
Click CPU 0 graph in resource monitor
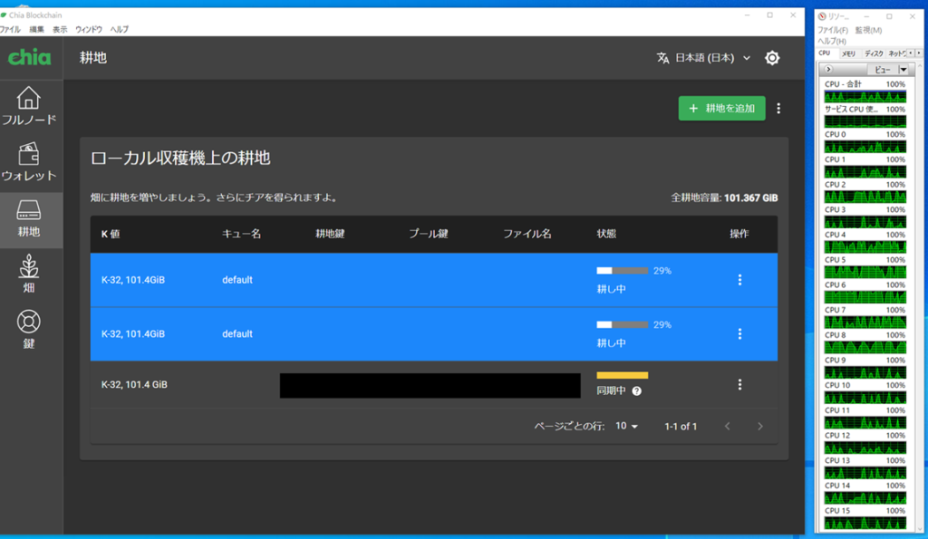865,147
